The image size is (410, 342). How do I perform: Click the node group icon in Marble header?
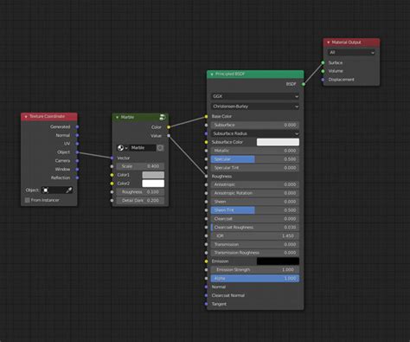point(163,117)
